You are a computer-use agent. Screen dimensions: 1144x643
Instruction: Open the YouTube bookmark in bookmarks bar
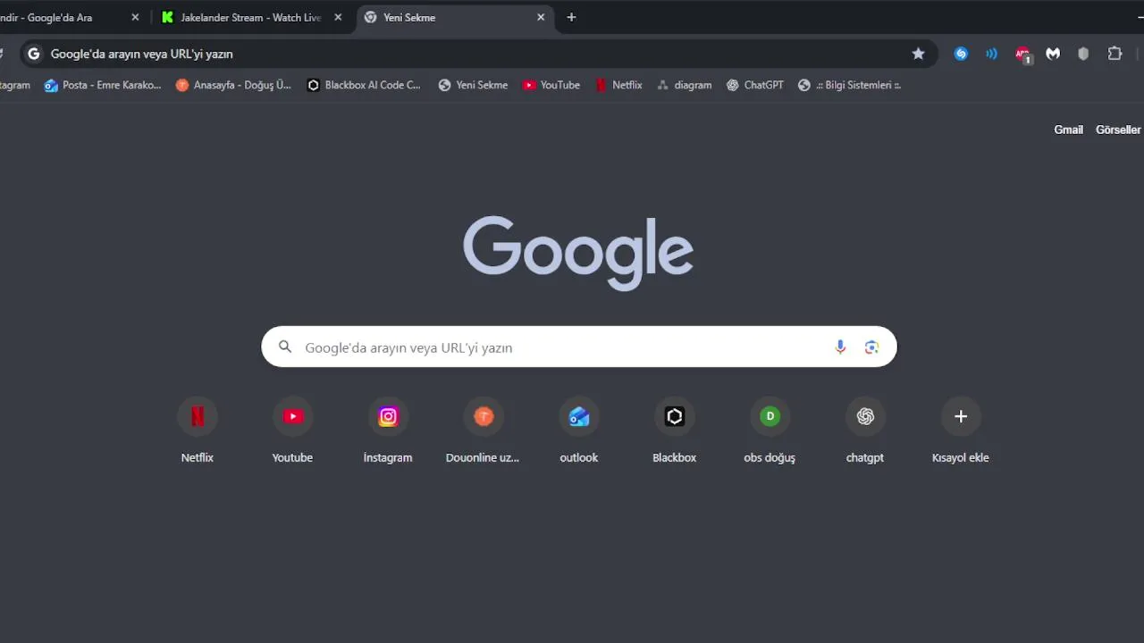point(551,85)
